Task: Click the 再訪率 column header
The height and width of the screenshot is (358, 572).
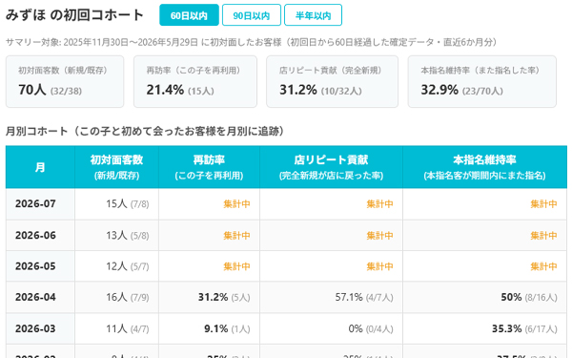Action: (209, 167)
